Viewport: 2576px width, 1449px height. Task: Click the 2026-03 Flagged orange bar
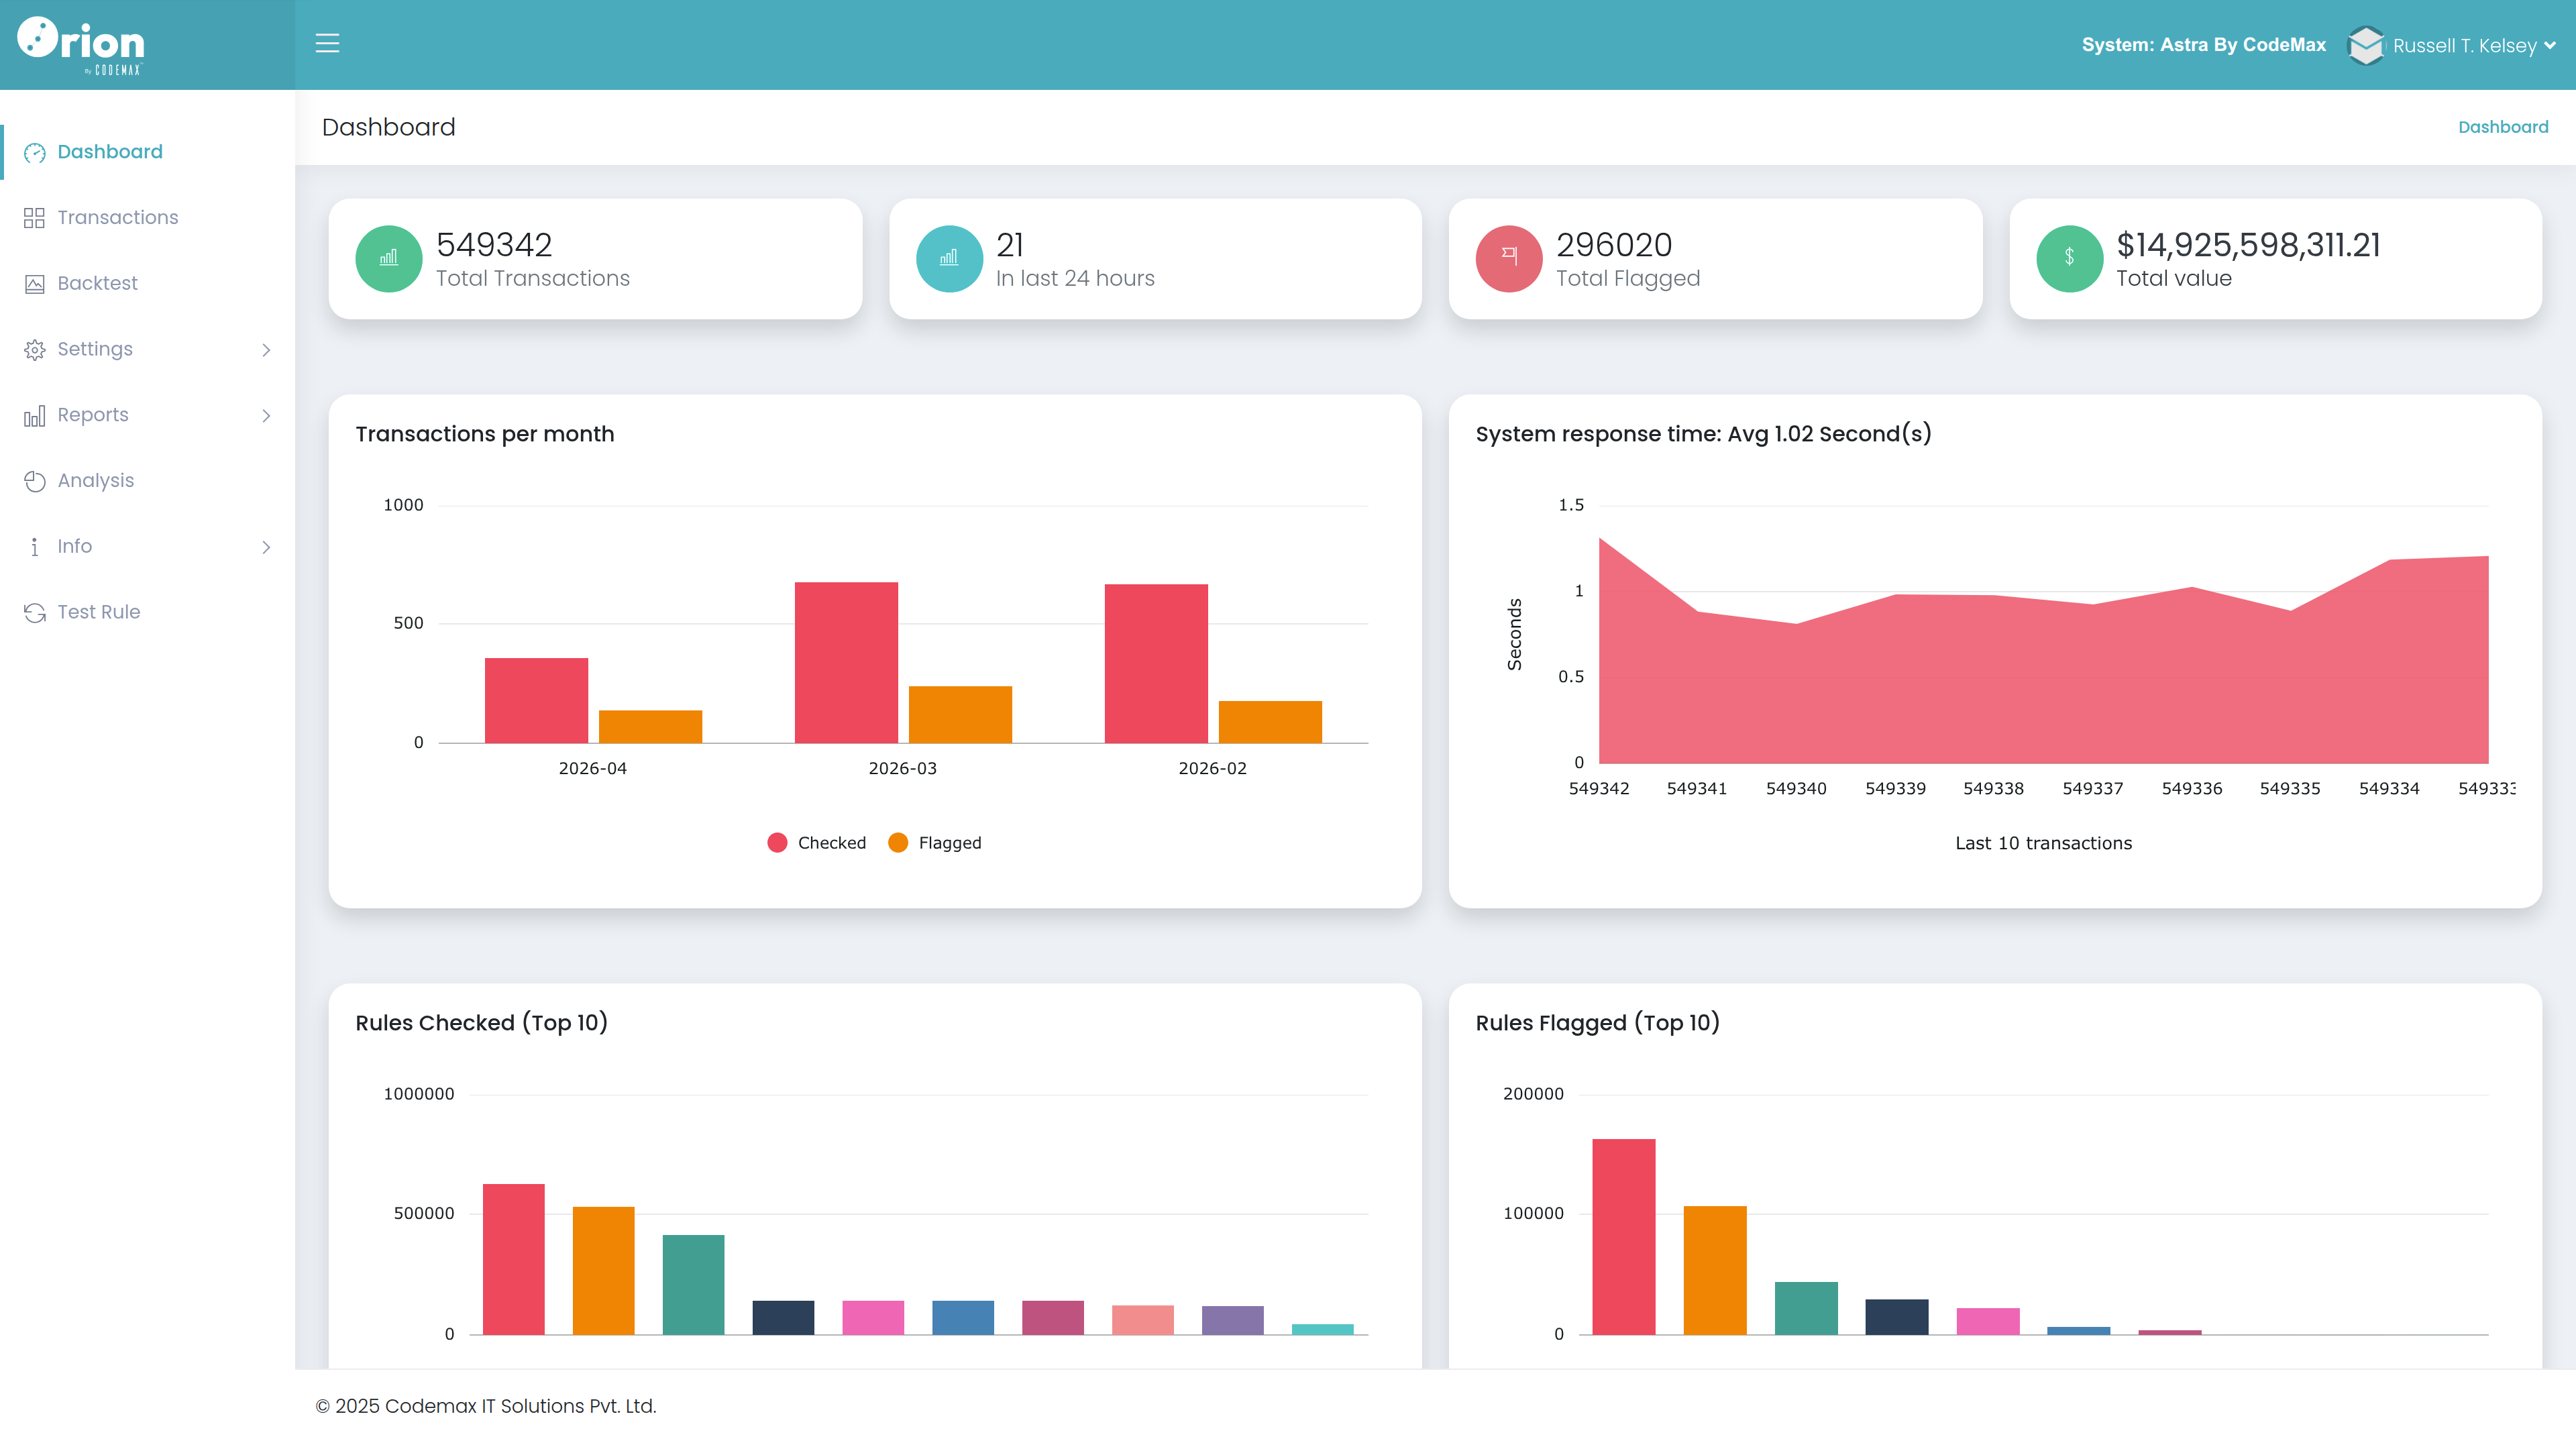[961, 715]
